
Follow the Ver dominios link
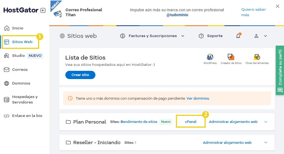click(198, 98)
